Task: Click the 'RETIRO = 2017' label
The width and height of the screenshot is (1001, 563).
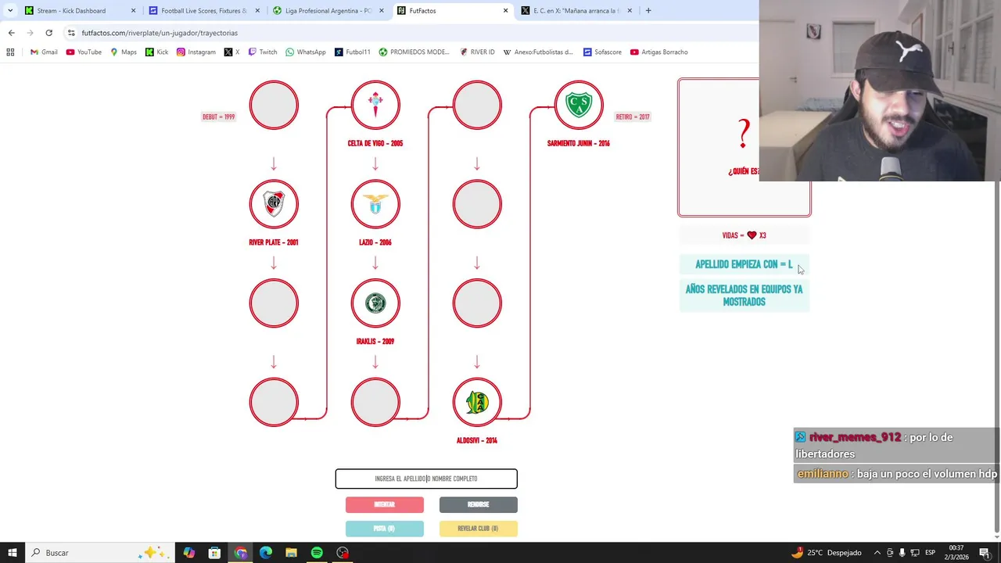Action: [x=633, y=117]
